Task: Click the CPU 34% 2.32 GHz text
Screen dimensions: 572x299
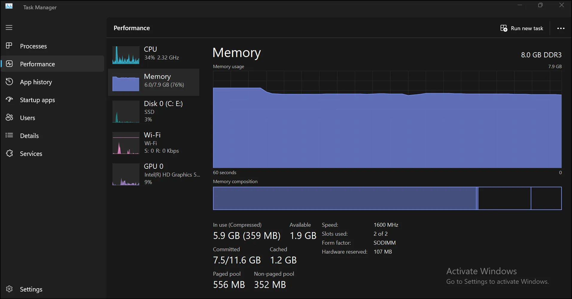Action: tap(162, 57)
